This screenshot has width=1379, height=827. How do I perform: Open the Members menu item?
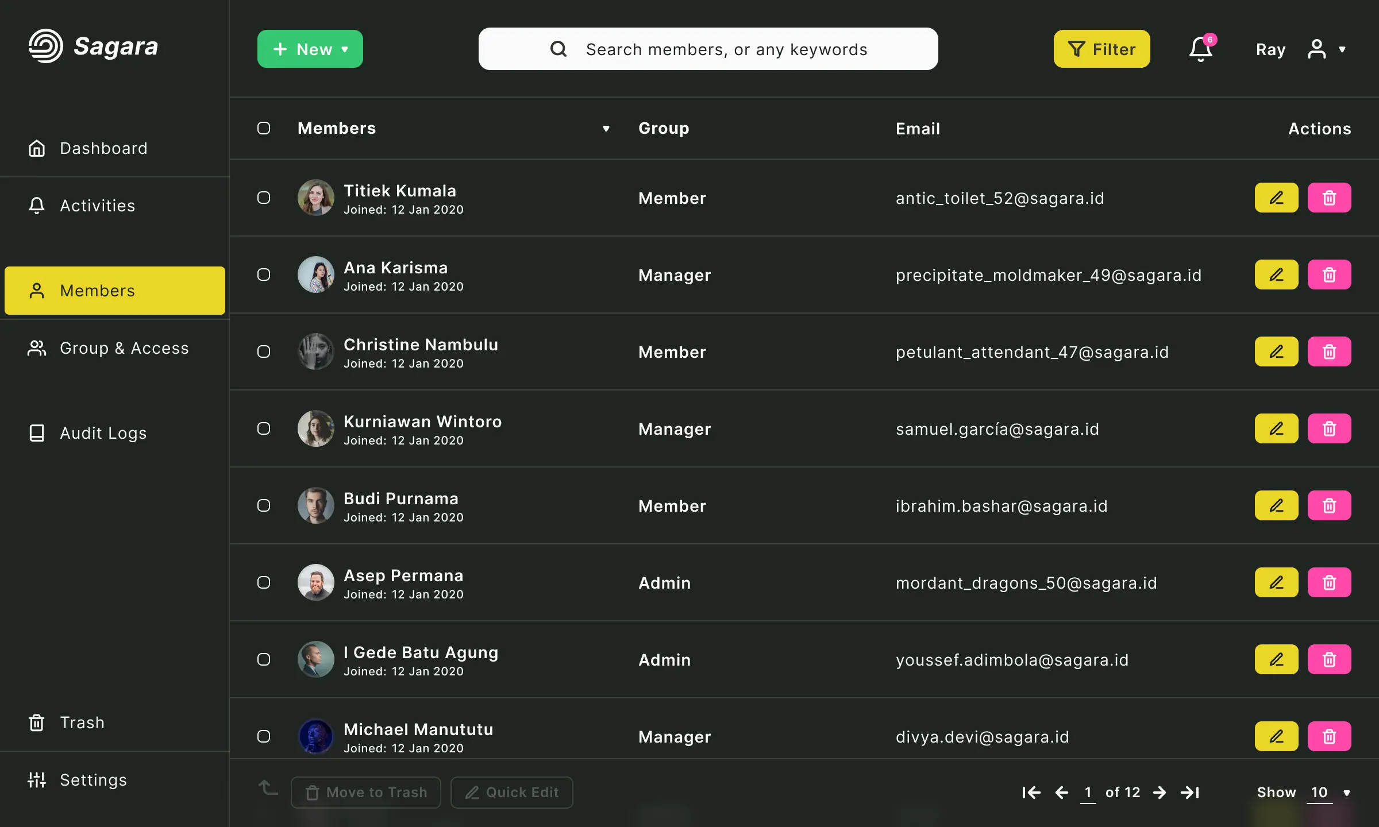[114, 291]
